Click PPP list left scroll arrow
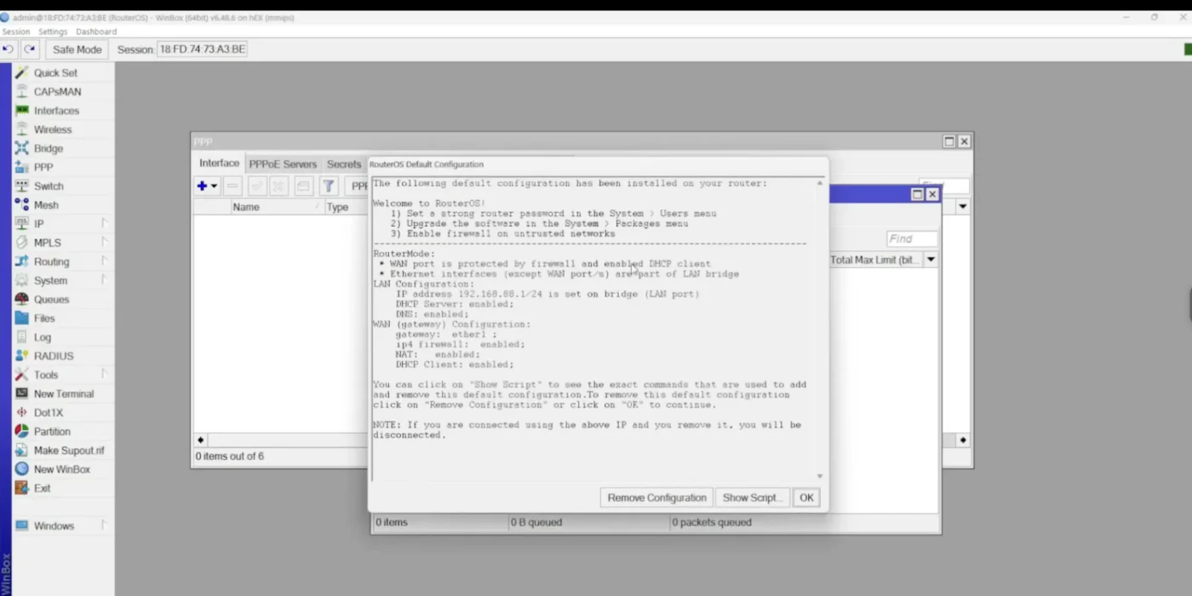The image size is (1192, 596). (x=201, y=440)
